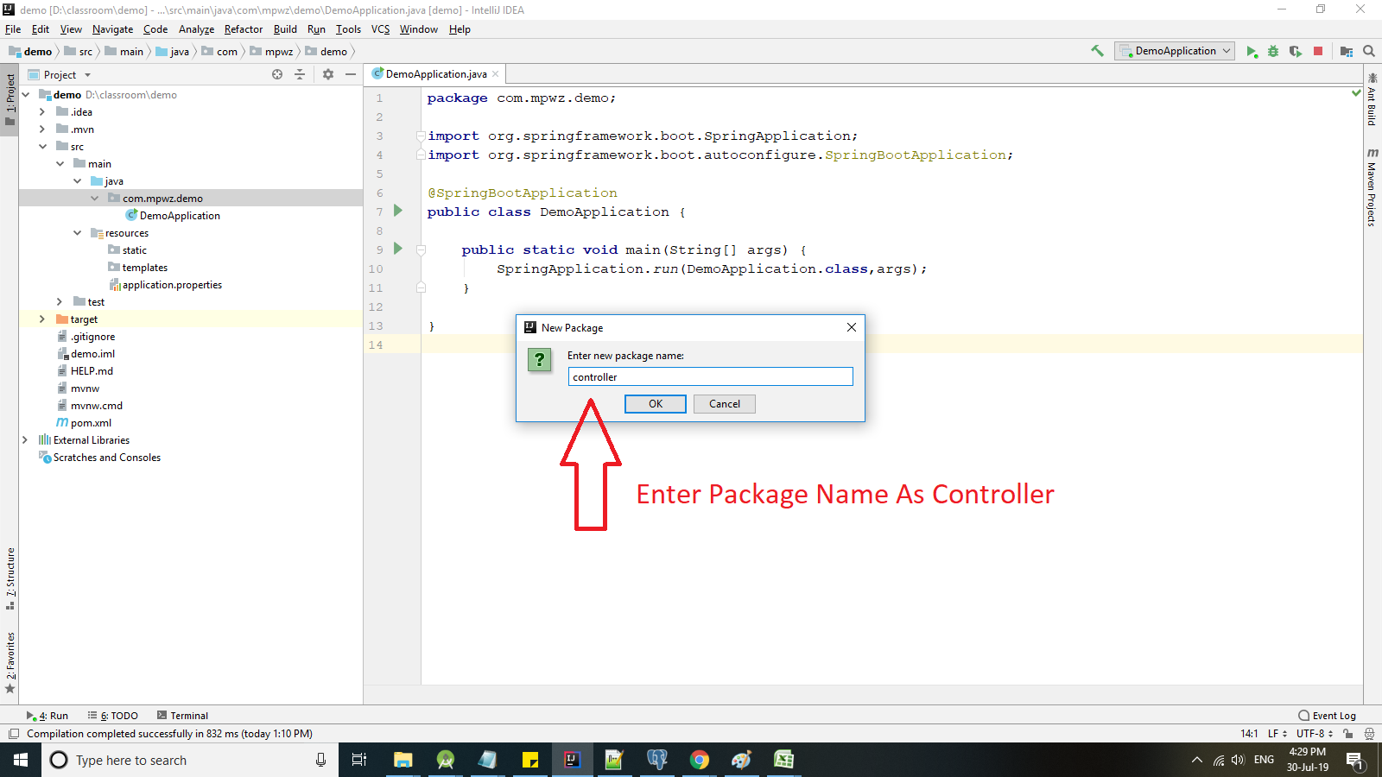Open the Navigate menu

pyautogui.click(x=113, y=29)
